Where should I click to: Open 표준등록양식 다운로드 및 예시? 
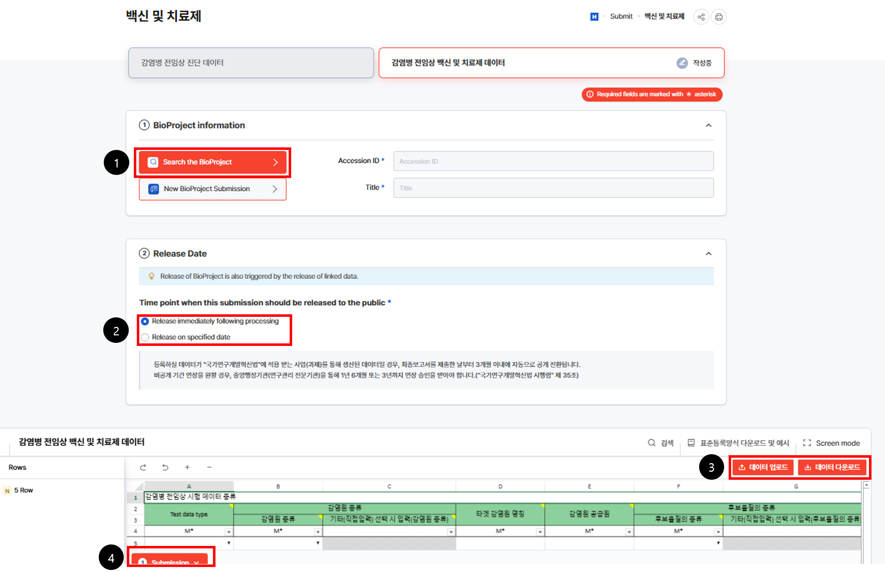click(x=739, y=443)
